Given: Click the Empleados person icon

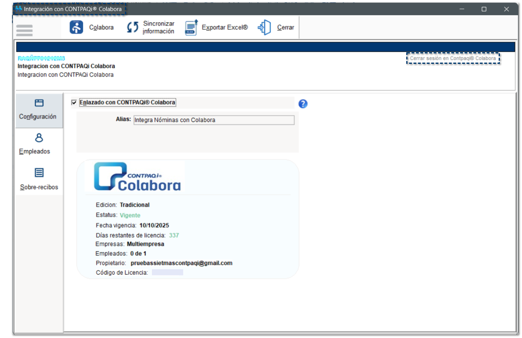Looking at the screenshot, I should coord(39,138).
